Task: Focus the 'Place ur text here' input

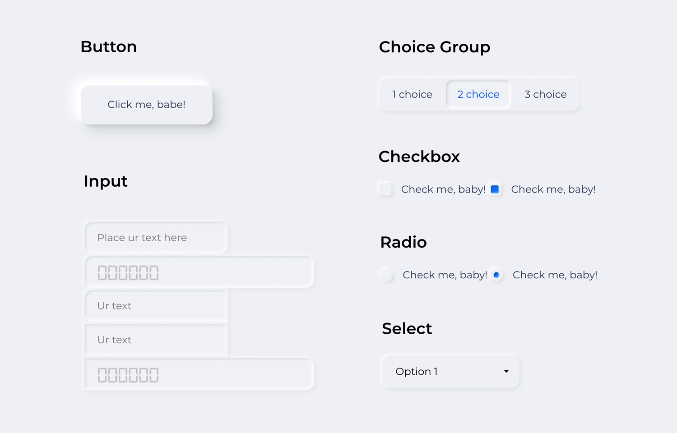Action: pos(156,238)
